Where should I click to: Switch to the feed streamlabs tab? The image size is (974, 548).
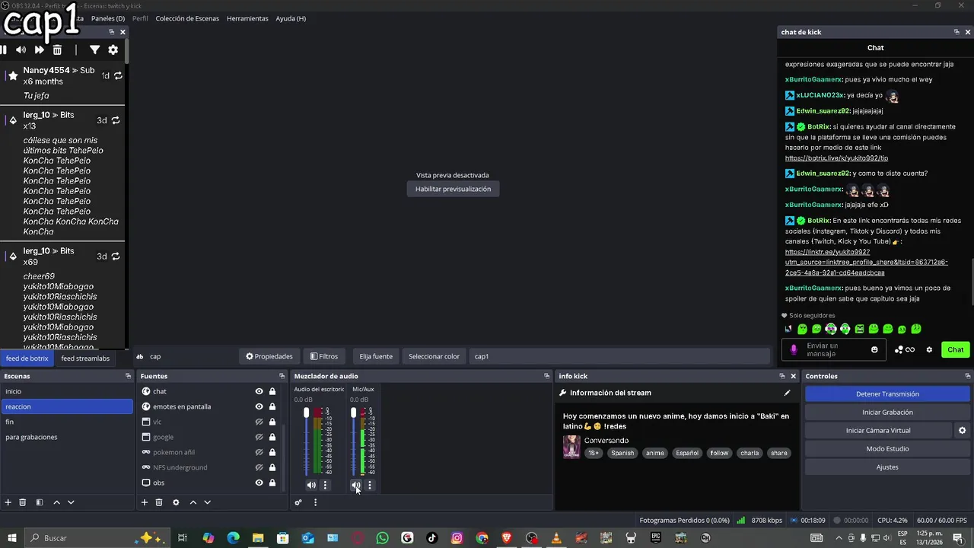tap(85, 358)
